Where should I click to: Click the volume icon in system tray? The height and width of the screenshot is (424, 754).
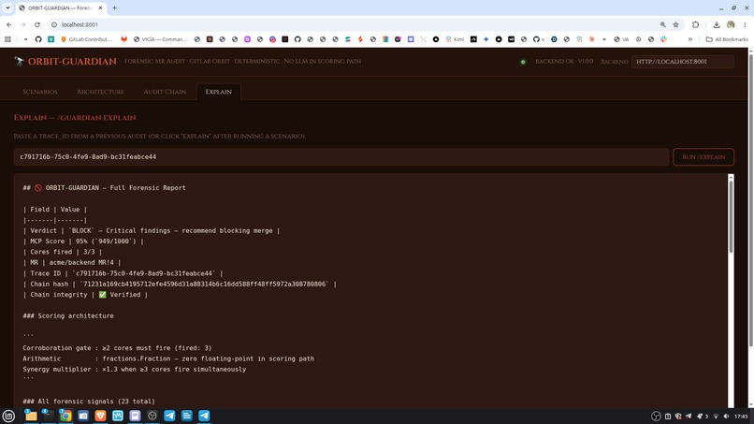click(726, 417)
